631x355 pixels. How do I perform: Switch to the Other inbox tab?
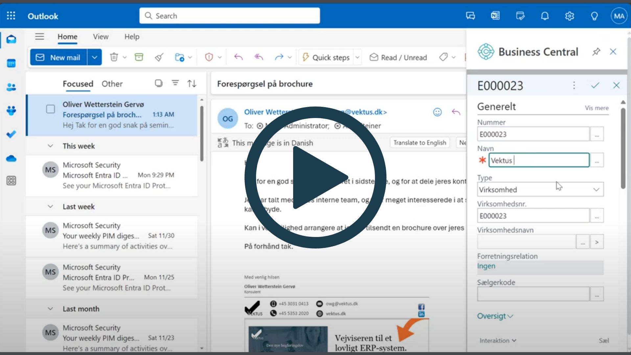click(112, 84)
